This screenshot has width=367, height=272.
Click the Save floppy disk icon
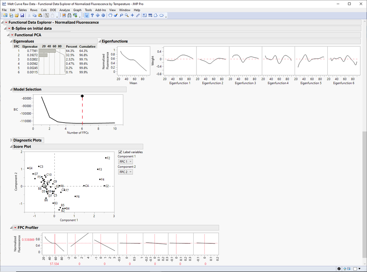pyautogui.click(x=22, y=15)
